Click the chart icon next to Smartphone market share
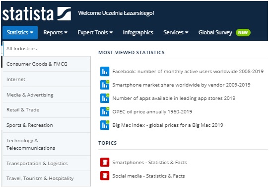This screenshot has height=188, width=269. tap(105, 85)
